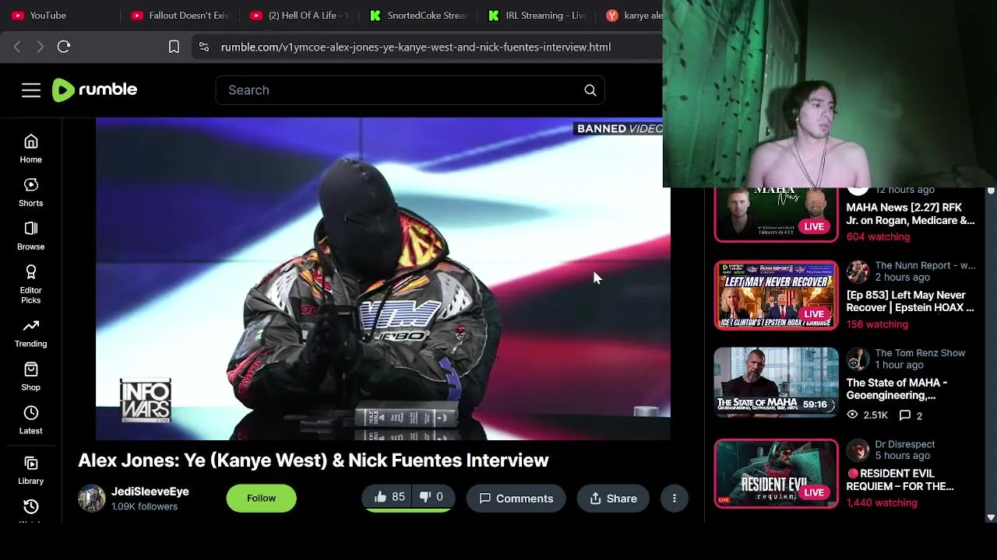Switch to IRL Streaming tab
Screen dimensions: 997x560
coord(536,15)
